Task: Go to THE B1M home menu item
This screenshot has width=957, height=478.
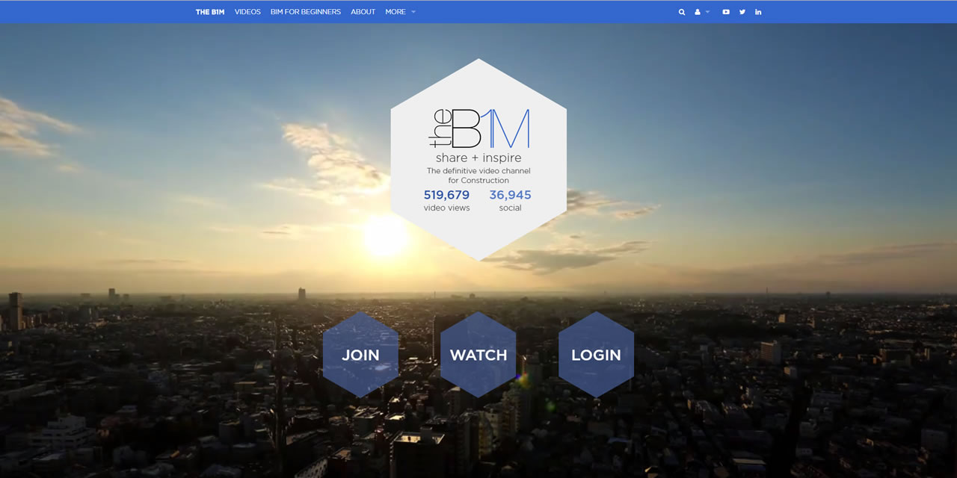Action: tap(210, 12)
